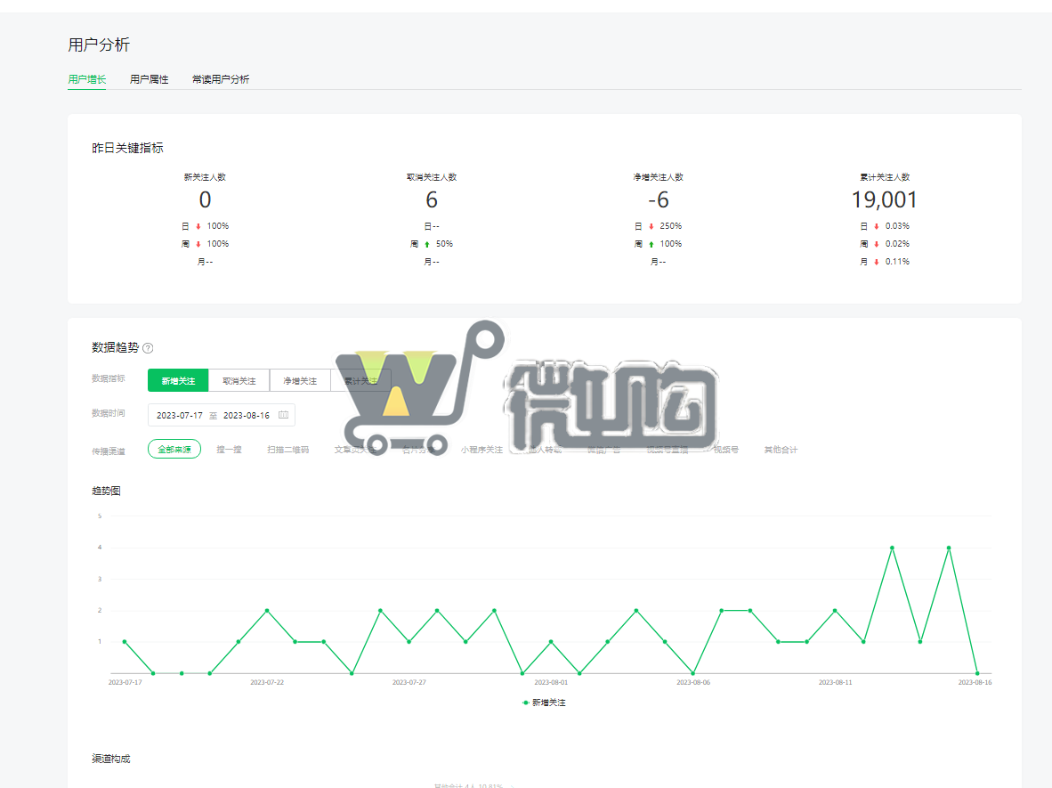Open the 2023-08-16 end date picker
This screenshot has width=1052, height=788.
pyautogui.click(x=246, y=415)
